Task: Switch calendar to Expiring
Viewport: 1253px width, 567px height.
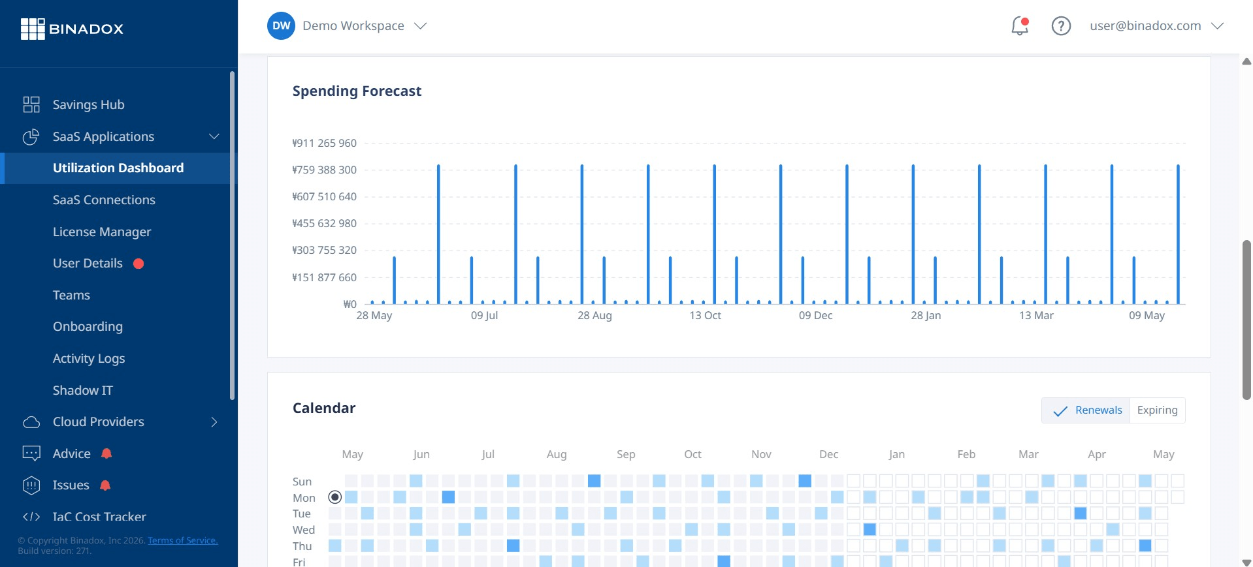Action: (x=1157, y=410)
